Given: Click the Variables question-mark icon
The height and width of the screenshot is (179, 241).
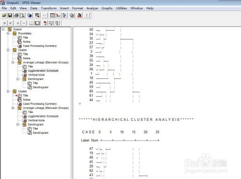Looking at the screenshot, I should (65, 15).
